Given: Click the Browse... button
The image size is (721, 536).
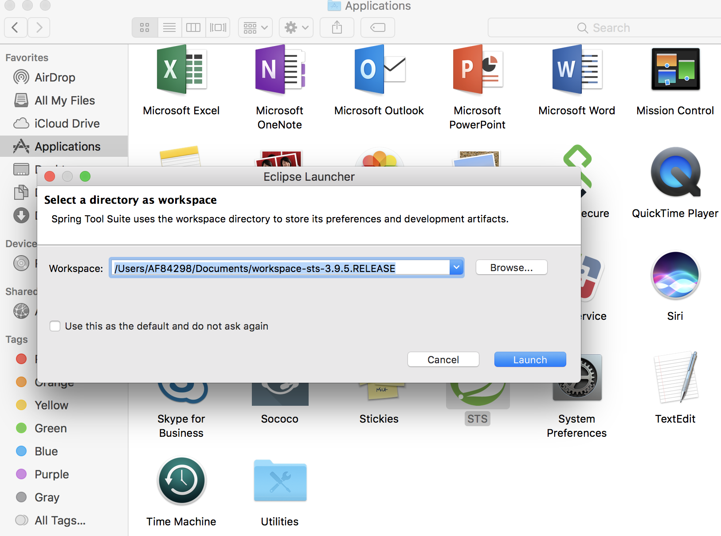Looking at the screenshot, I should [x=511, y=268].
